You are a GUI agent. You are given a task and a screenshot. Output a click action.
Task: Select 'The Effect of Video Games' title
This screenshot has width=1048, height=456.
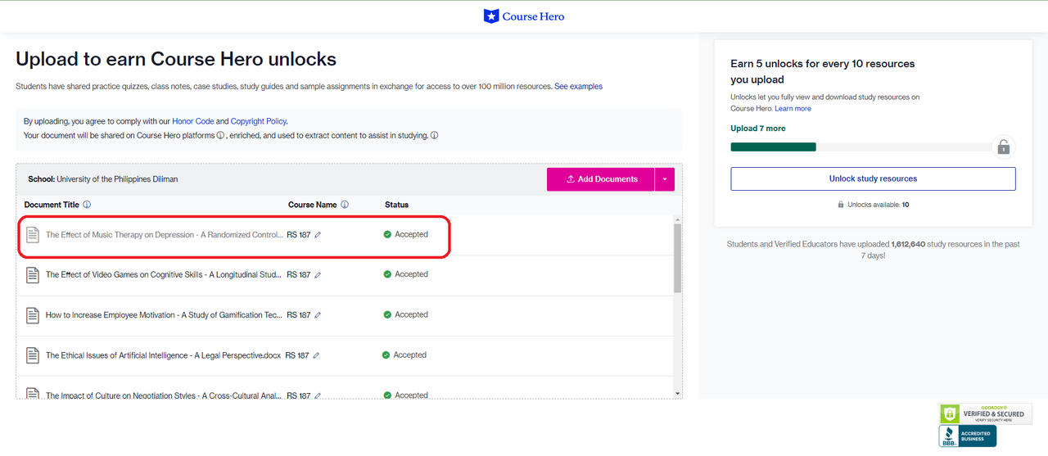point(164,275)
